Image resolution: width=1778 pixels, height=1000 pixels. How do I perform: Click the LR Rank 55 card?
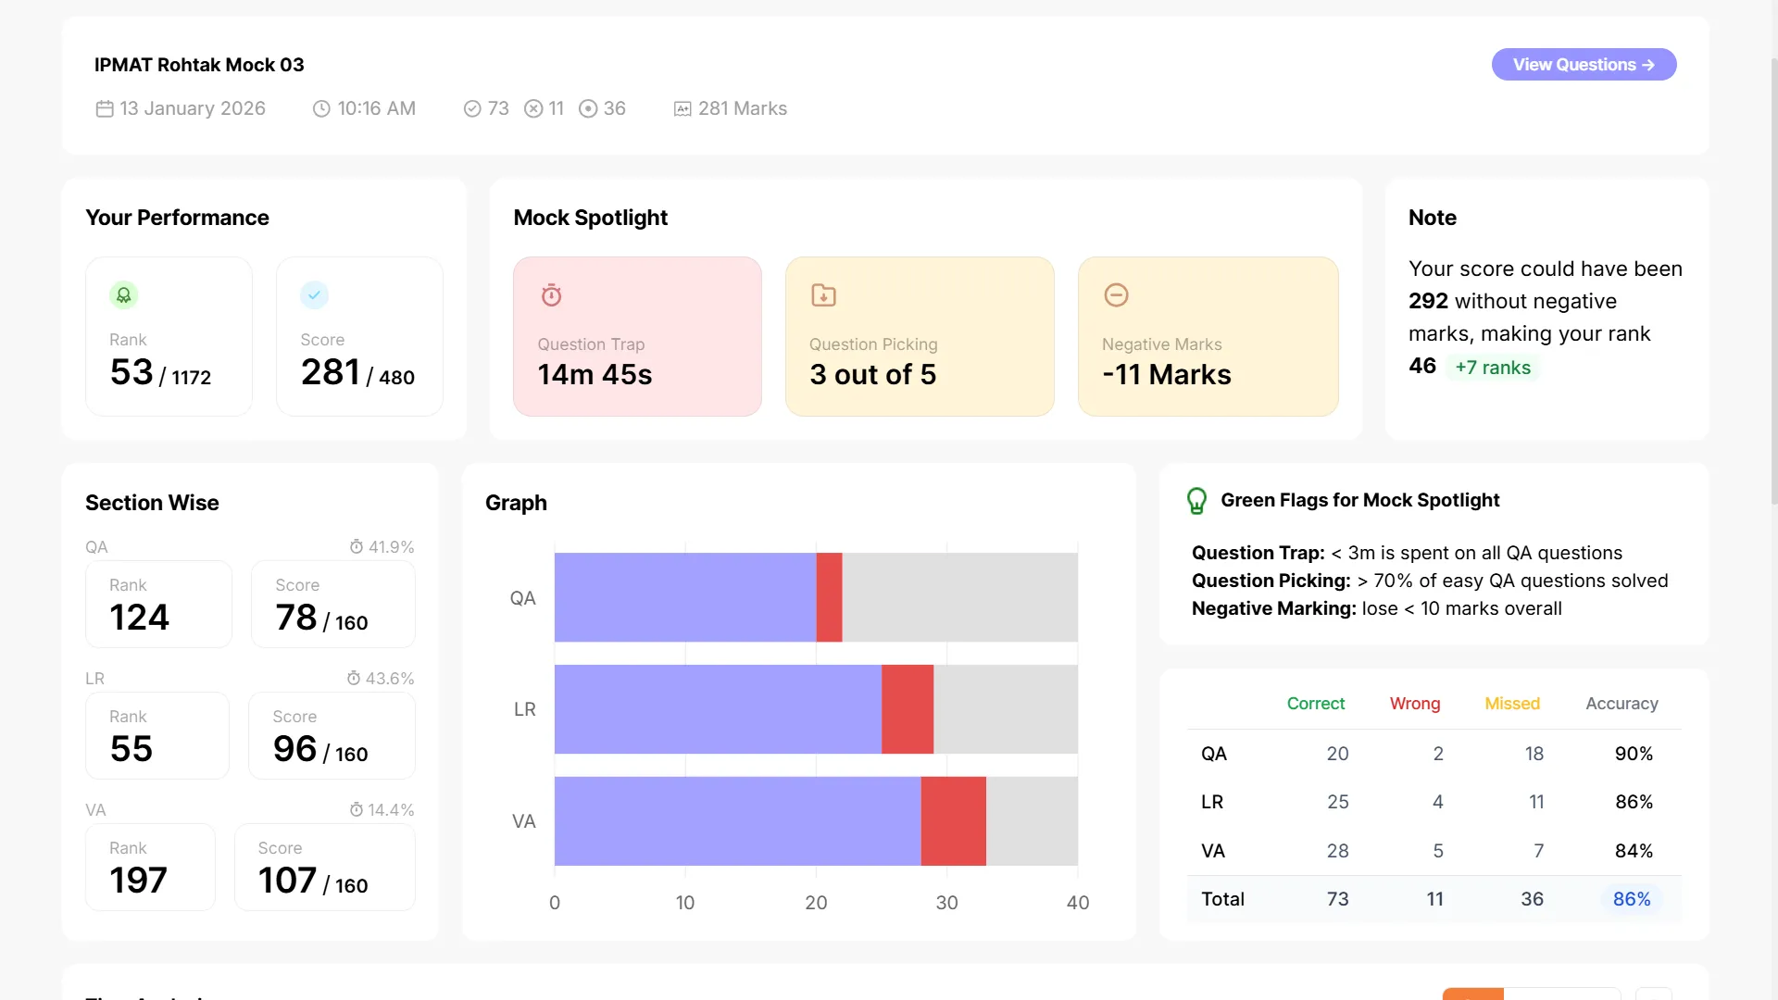coord(157,736)
